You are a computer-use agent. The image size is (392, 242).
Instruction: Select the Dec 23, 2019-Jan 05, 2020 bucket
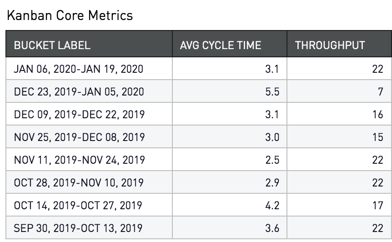click(x=79, y=92)
